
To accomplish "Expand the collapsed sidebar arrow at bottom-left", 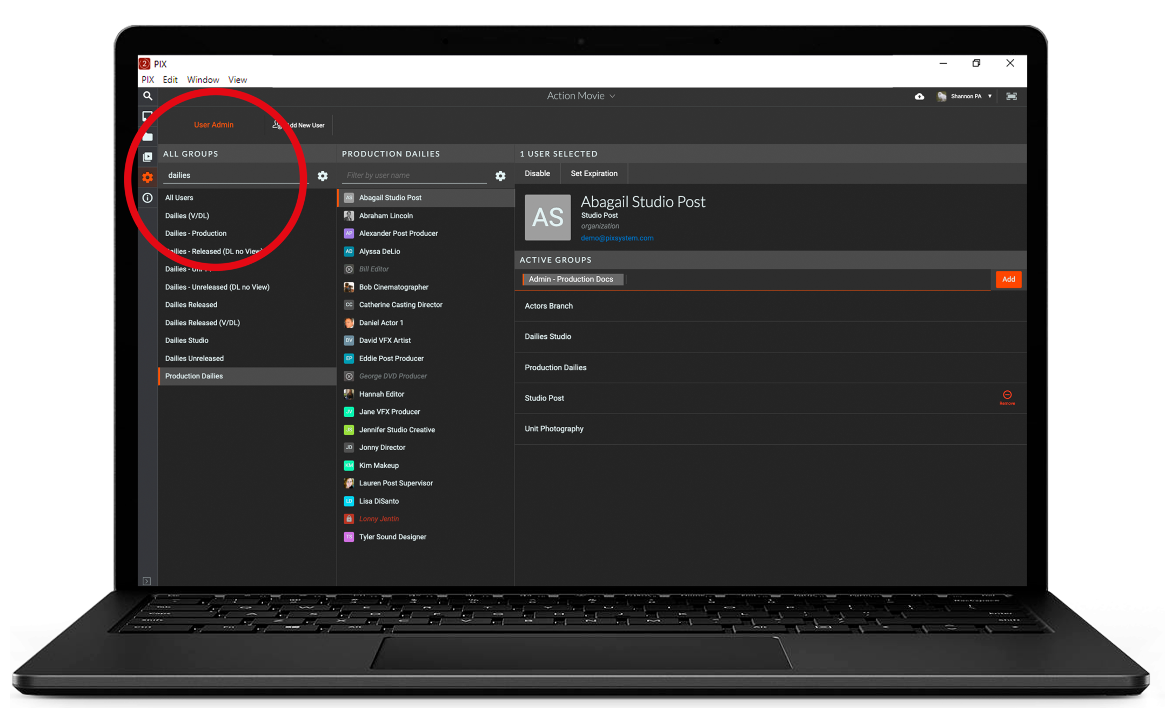I will pyautogui.click(x=147, y=581).
